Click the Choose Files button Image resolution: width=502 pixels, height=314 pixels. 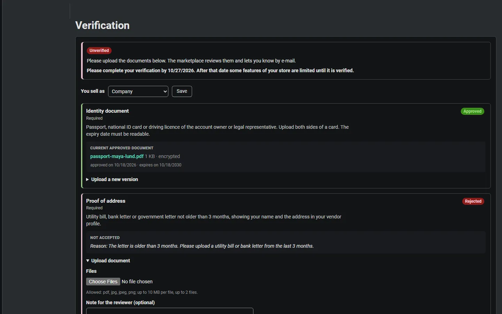[x=103, y=282]
